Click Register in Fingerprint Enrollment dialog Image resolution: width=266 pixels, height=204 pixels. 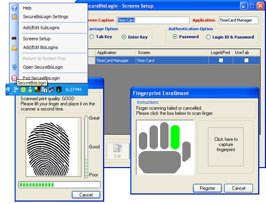207,188
